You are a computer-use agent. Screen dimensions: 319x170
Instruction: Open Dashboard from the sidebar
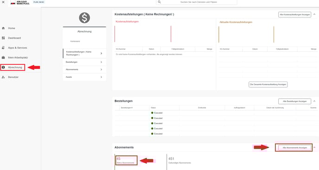coord(14,38)
